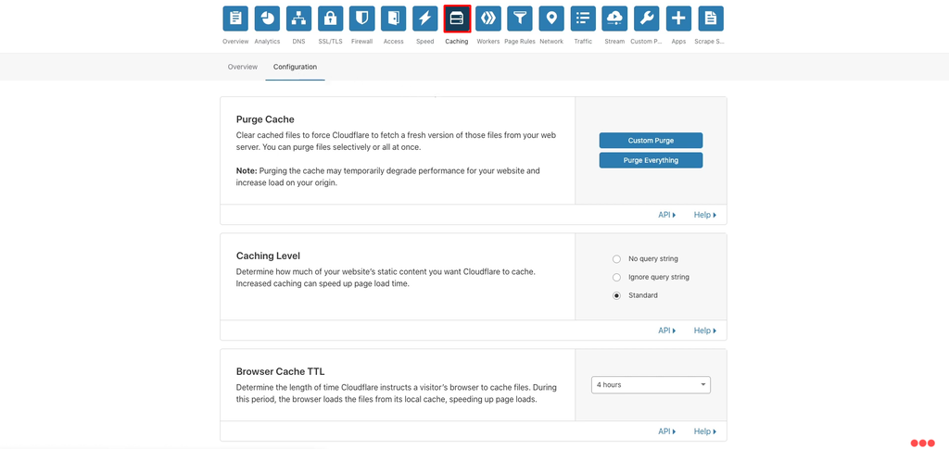949x449 pixels.
Task: Open the Browser Cache TTL dropdown
Action: 651,385
